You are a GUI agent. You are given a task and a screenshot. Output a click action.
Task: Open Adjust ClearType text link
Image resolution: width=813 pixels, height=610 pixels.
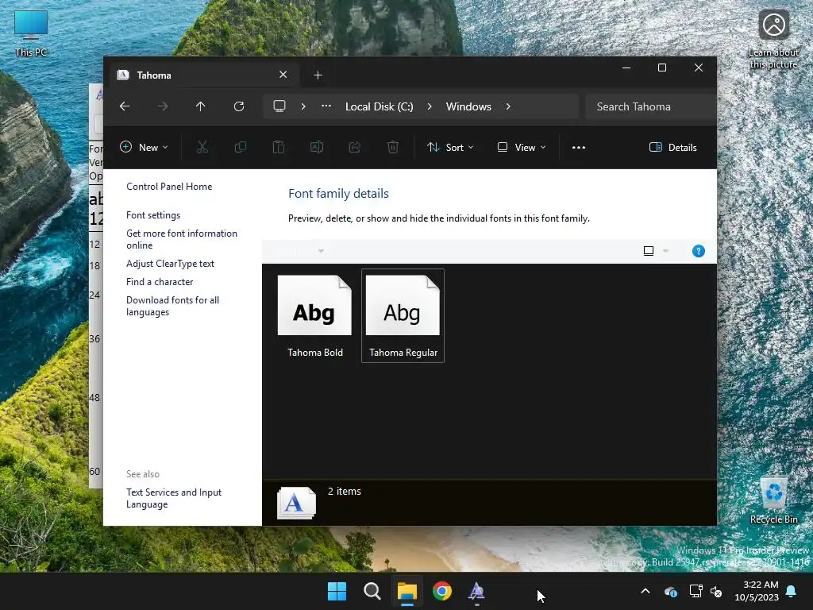point(170,264)
